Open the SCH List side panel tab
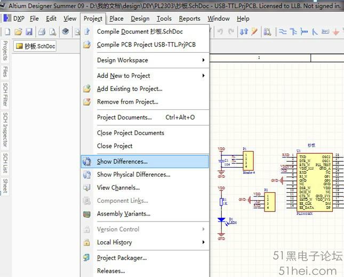The image size is (344, 277). (x=5, y=163)
